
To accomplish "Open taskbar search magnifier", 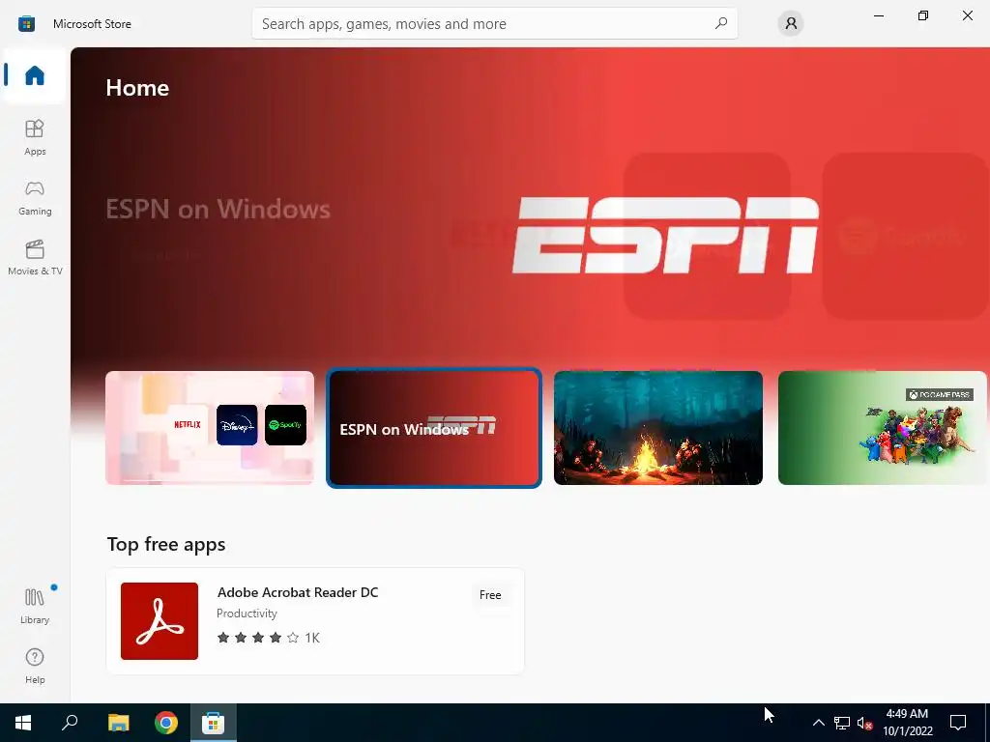I will (x=70, y=723).
